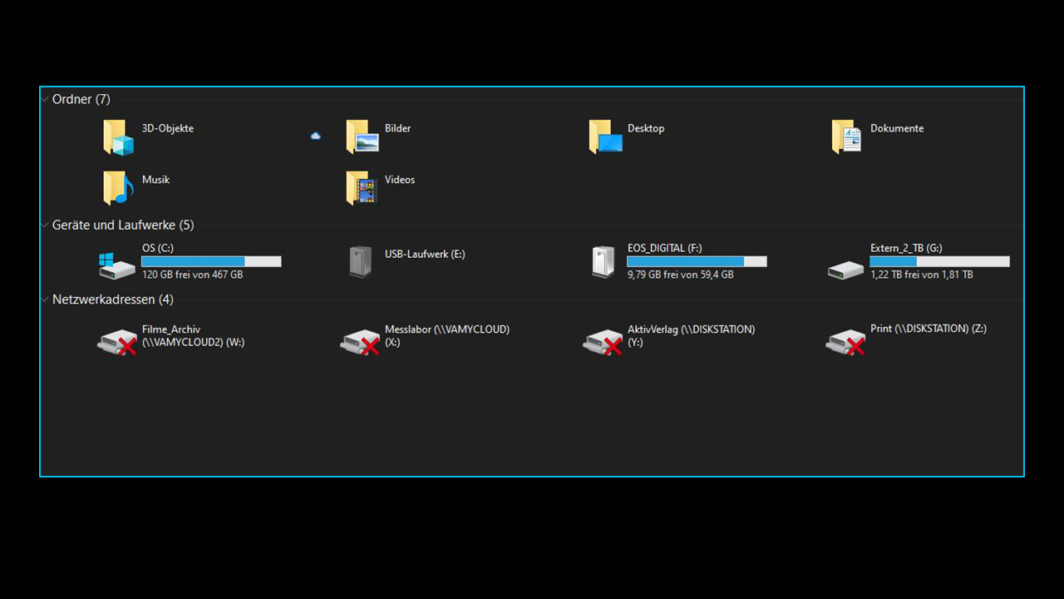Screen dimensions: 1064x599
Task: Select the EOS_DIGITAL (F:) card drive icon
Action: [603, 262]
